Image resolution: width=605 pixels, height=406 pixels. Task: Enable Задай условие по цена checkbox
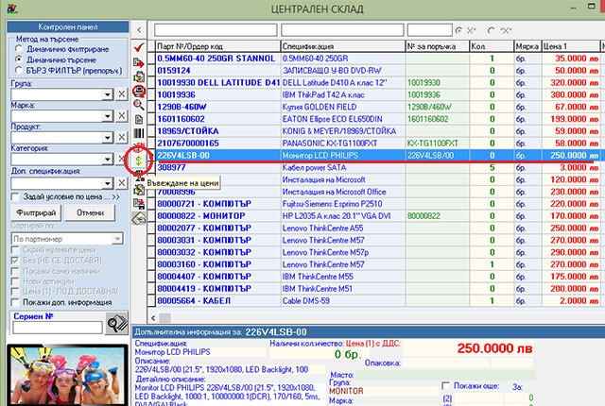[x=15, y=196]
